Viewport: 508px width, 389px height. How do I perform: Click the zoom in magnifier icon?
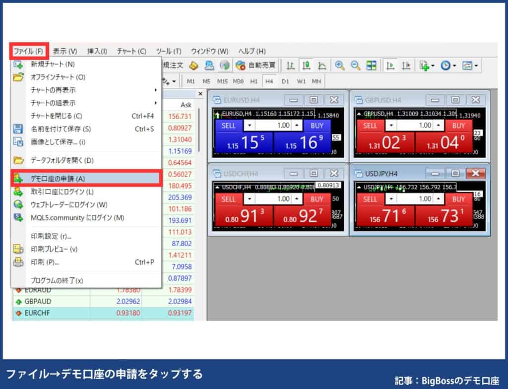[x=339, y=65]
